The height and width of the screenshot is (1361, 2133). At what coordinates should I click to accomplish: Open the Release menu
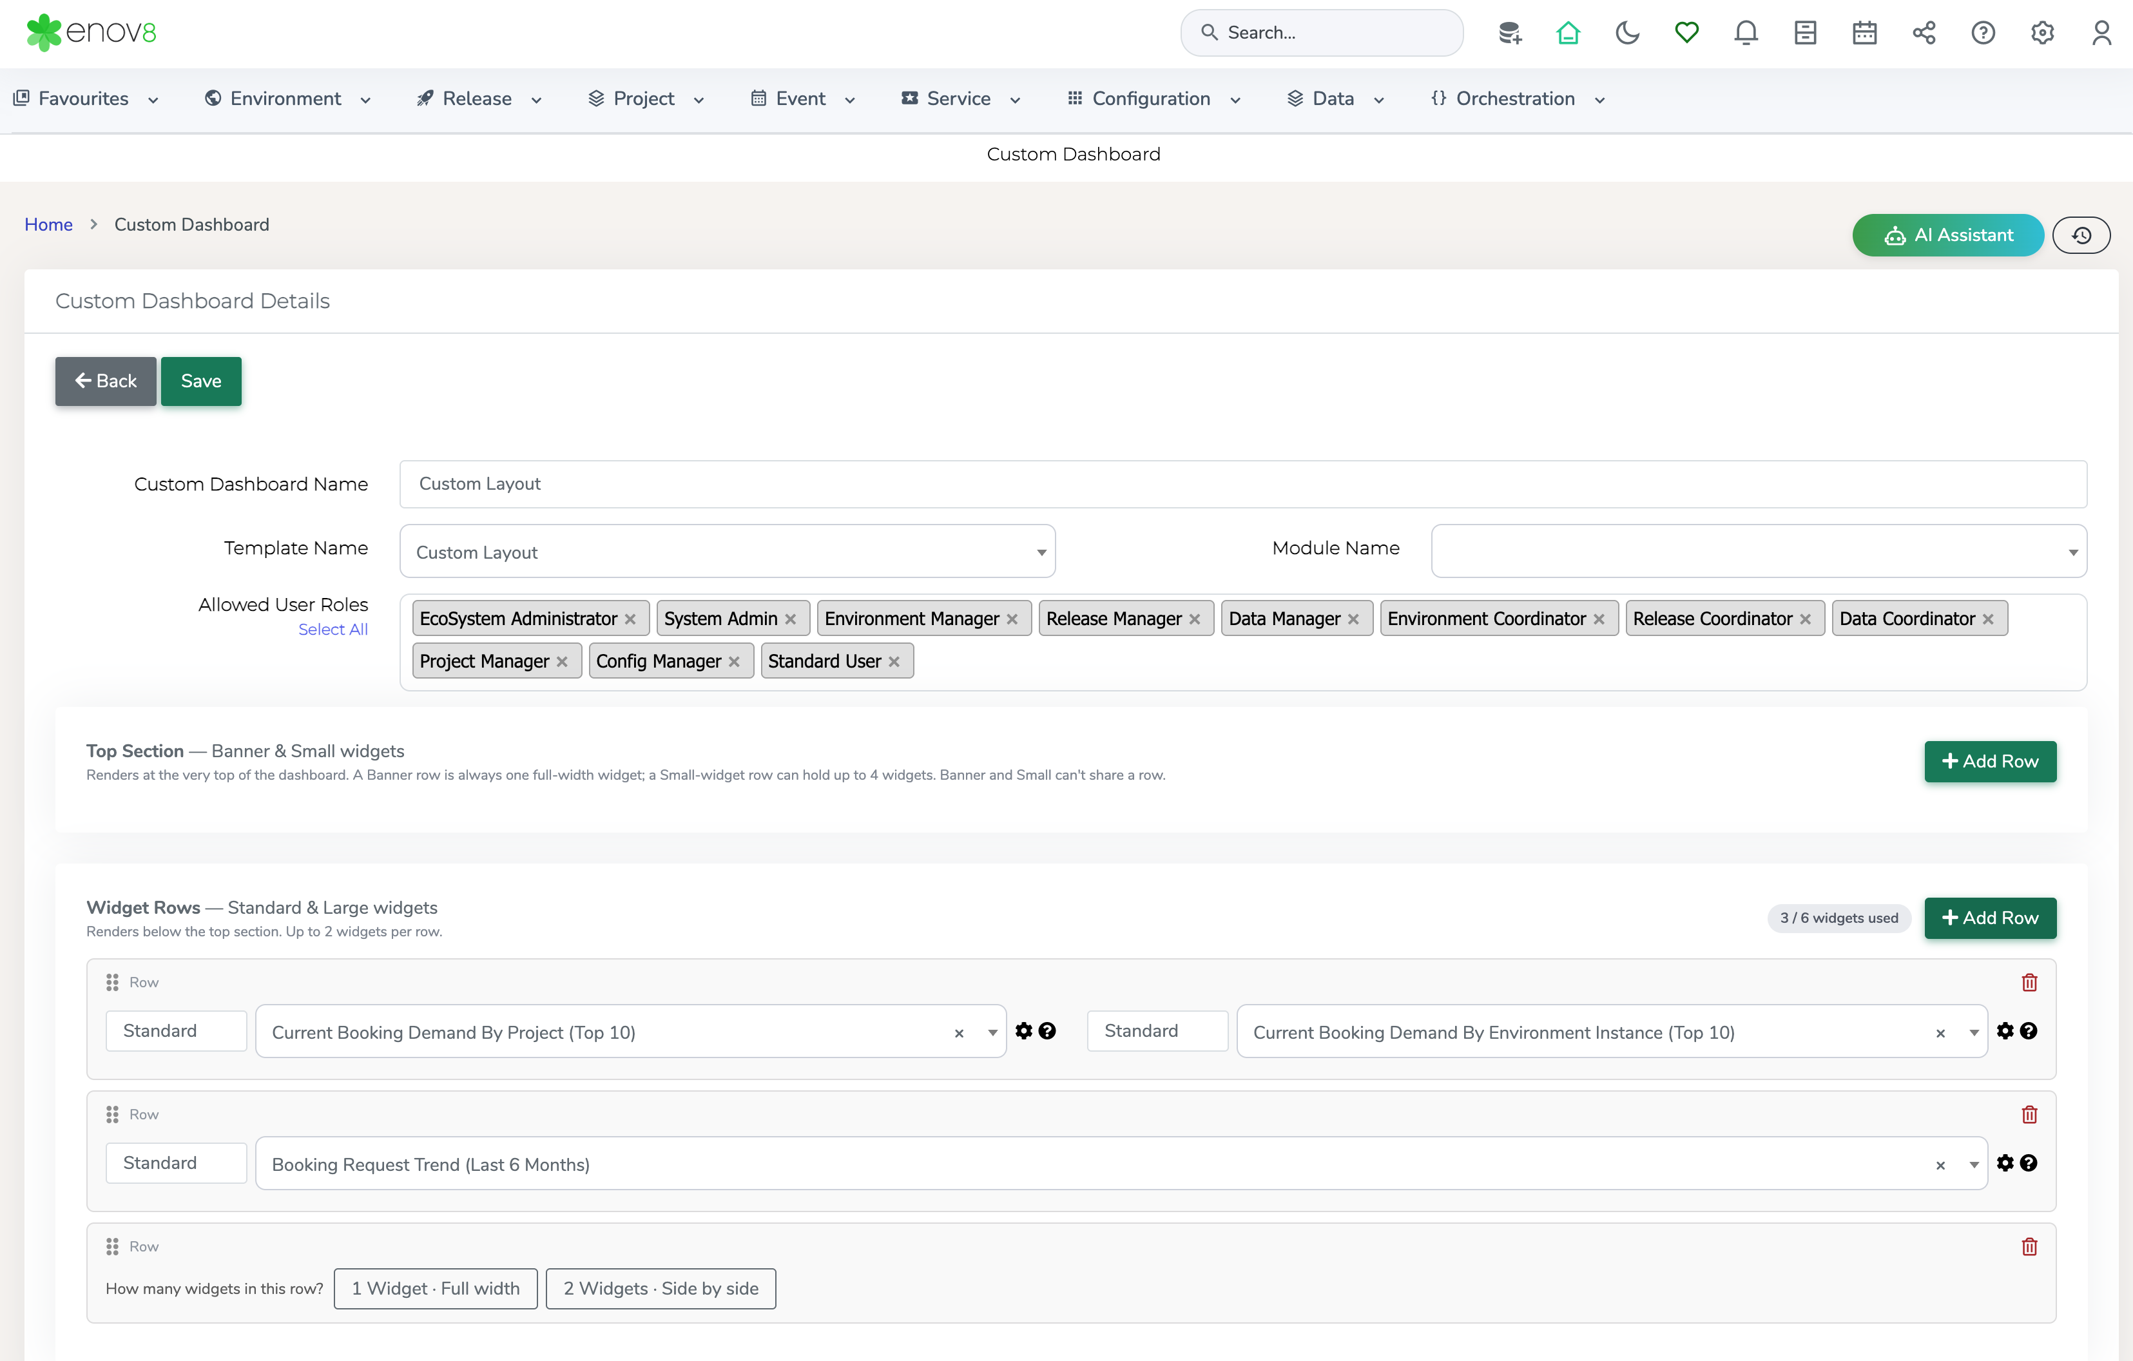pos(478,99)
